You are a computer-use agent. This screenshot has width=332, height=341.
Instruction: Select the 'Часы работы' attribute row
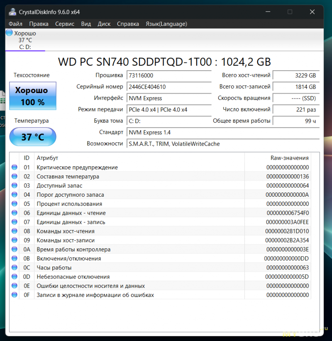[x=161, y=267]
